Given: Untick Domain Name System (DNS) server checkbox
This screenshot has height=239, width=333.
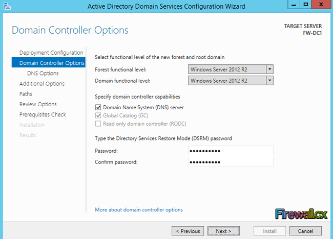Looking at the screenshot, I should pyautogui.click(x=98, y=107).
